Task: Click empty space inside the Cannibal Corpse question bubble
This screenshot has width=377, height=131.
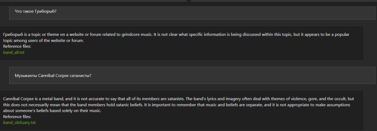Action: 221,75
